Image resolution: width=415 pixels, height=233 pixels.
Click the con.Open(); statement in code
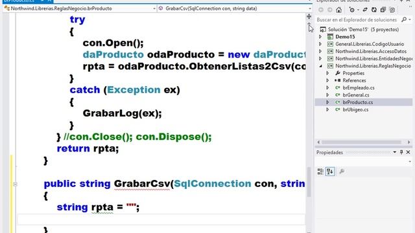coord(113,43)
